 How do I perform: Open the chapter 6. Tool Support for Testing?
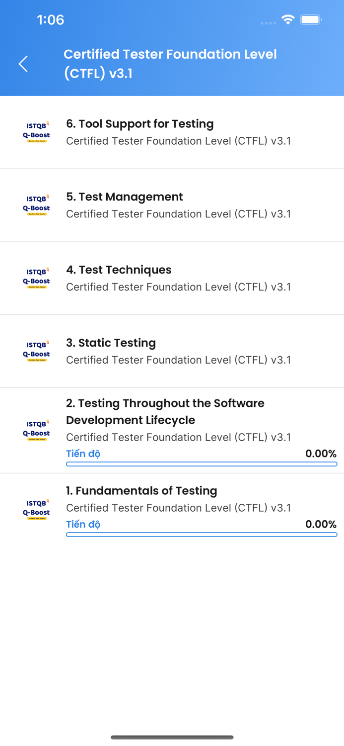click(140, 124)
